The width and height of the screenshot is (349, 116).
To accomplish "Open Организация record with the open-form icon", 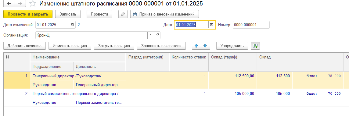I will 157,35.
